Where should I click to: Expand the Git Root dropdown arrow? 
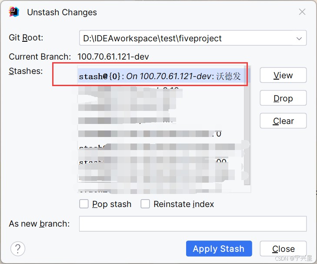[299, 38]
